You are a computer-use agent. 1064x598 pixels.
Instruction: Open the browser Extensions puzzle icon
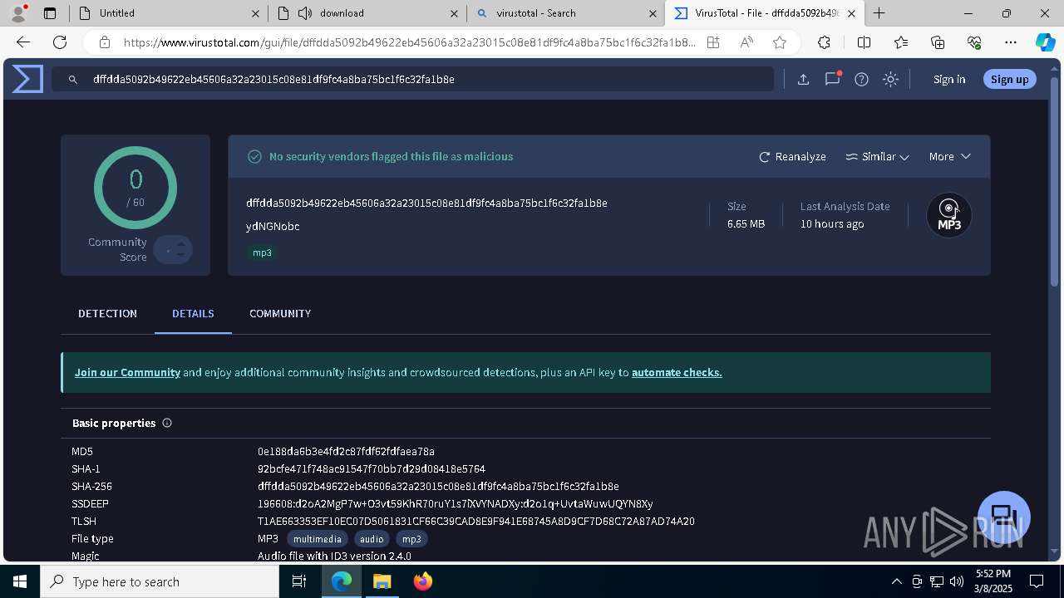pos(824,42)
